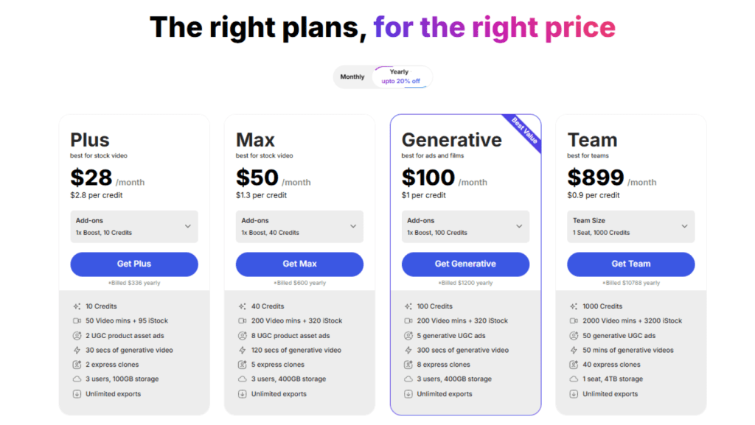Viewport: 755px width, 425px height.
Task: Click the express clones icon in Plus plan
Action: (77, 365)
